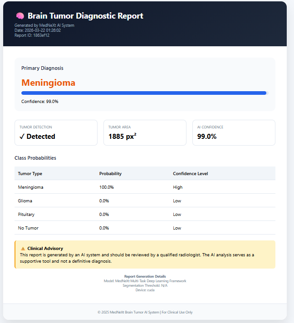Click the copyright footer text
Viewport: 294px width, 323px height.
pyautogui.click(x=145, y=312)
